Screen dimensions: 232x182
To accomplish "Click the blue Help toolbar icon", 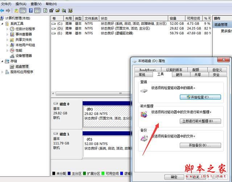I will point(31,10).
